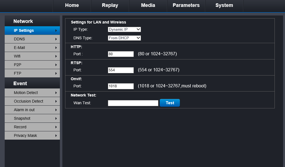The image size is (285, 167).
Task: Open DDNS settings in sidebar
Action: (32, 39)
